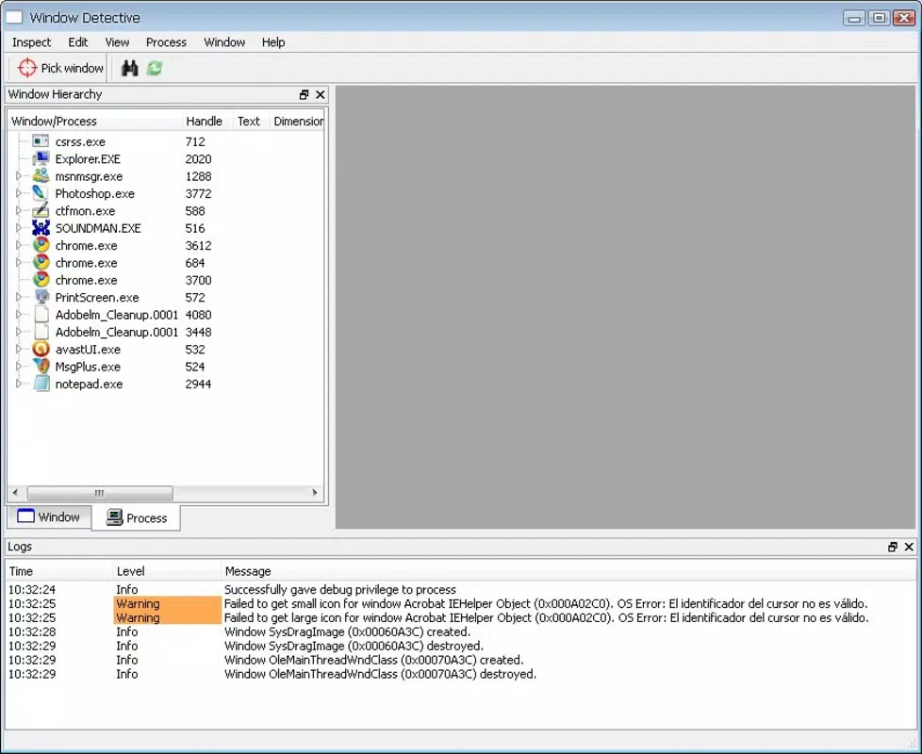The height and width of the screenshot is (754, 922).
Task: Refresh the window list with green arrows icon
Action: tap(155, 68)
